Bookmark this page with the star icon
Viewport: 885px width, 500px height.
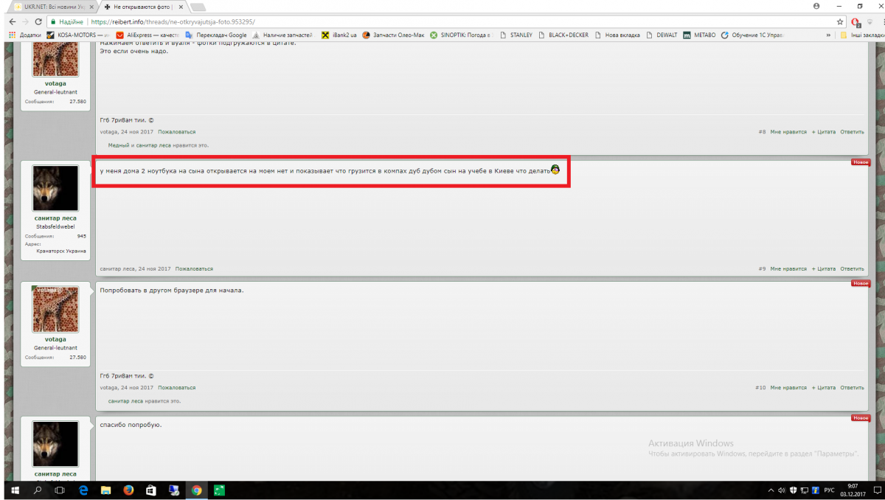tap(840, 22)
